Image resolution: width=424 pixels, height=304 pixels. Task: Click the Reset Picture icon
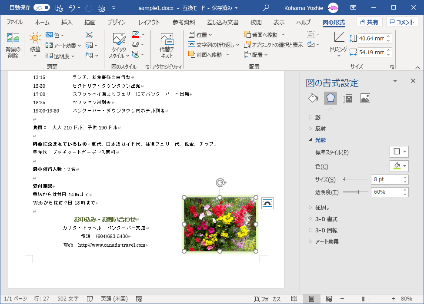click(x=89, y=56)
